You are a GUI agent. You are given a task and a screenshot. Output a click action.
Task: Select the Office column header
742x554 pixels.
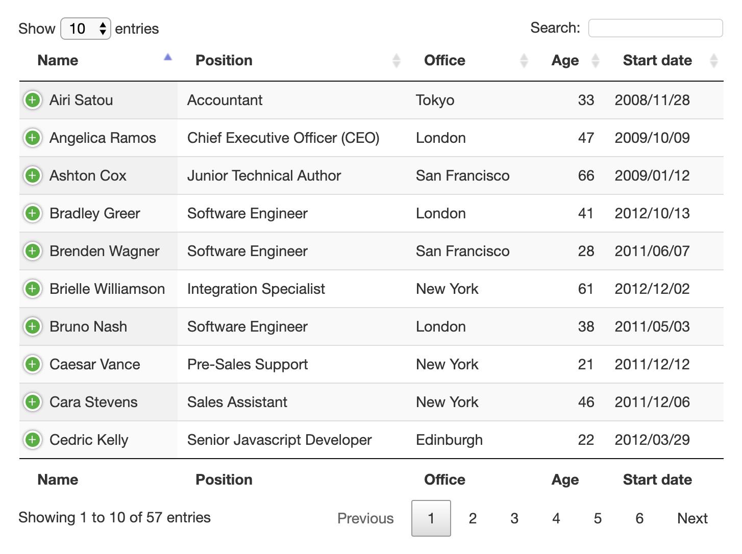coord(444,60)
